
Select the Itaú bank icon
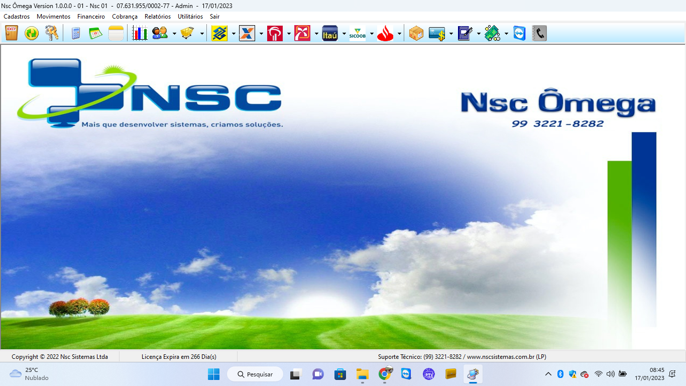tap(329, 33)
